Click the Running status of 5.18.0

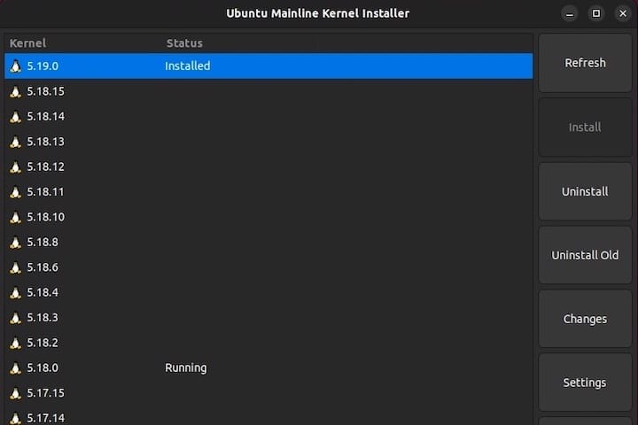(186, 368)
